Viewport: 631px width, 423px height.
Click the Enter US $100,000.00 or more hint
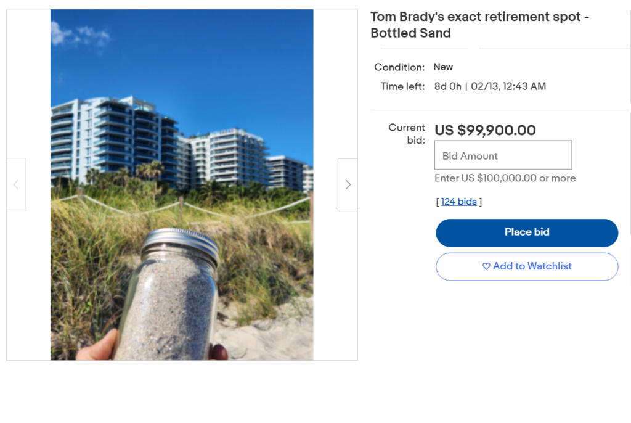click(x=505, y=178)
